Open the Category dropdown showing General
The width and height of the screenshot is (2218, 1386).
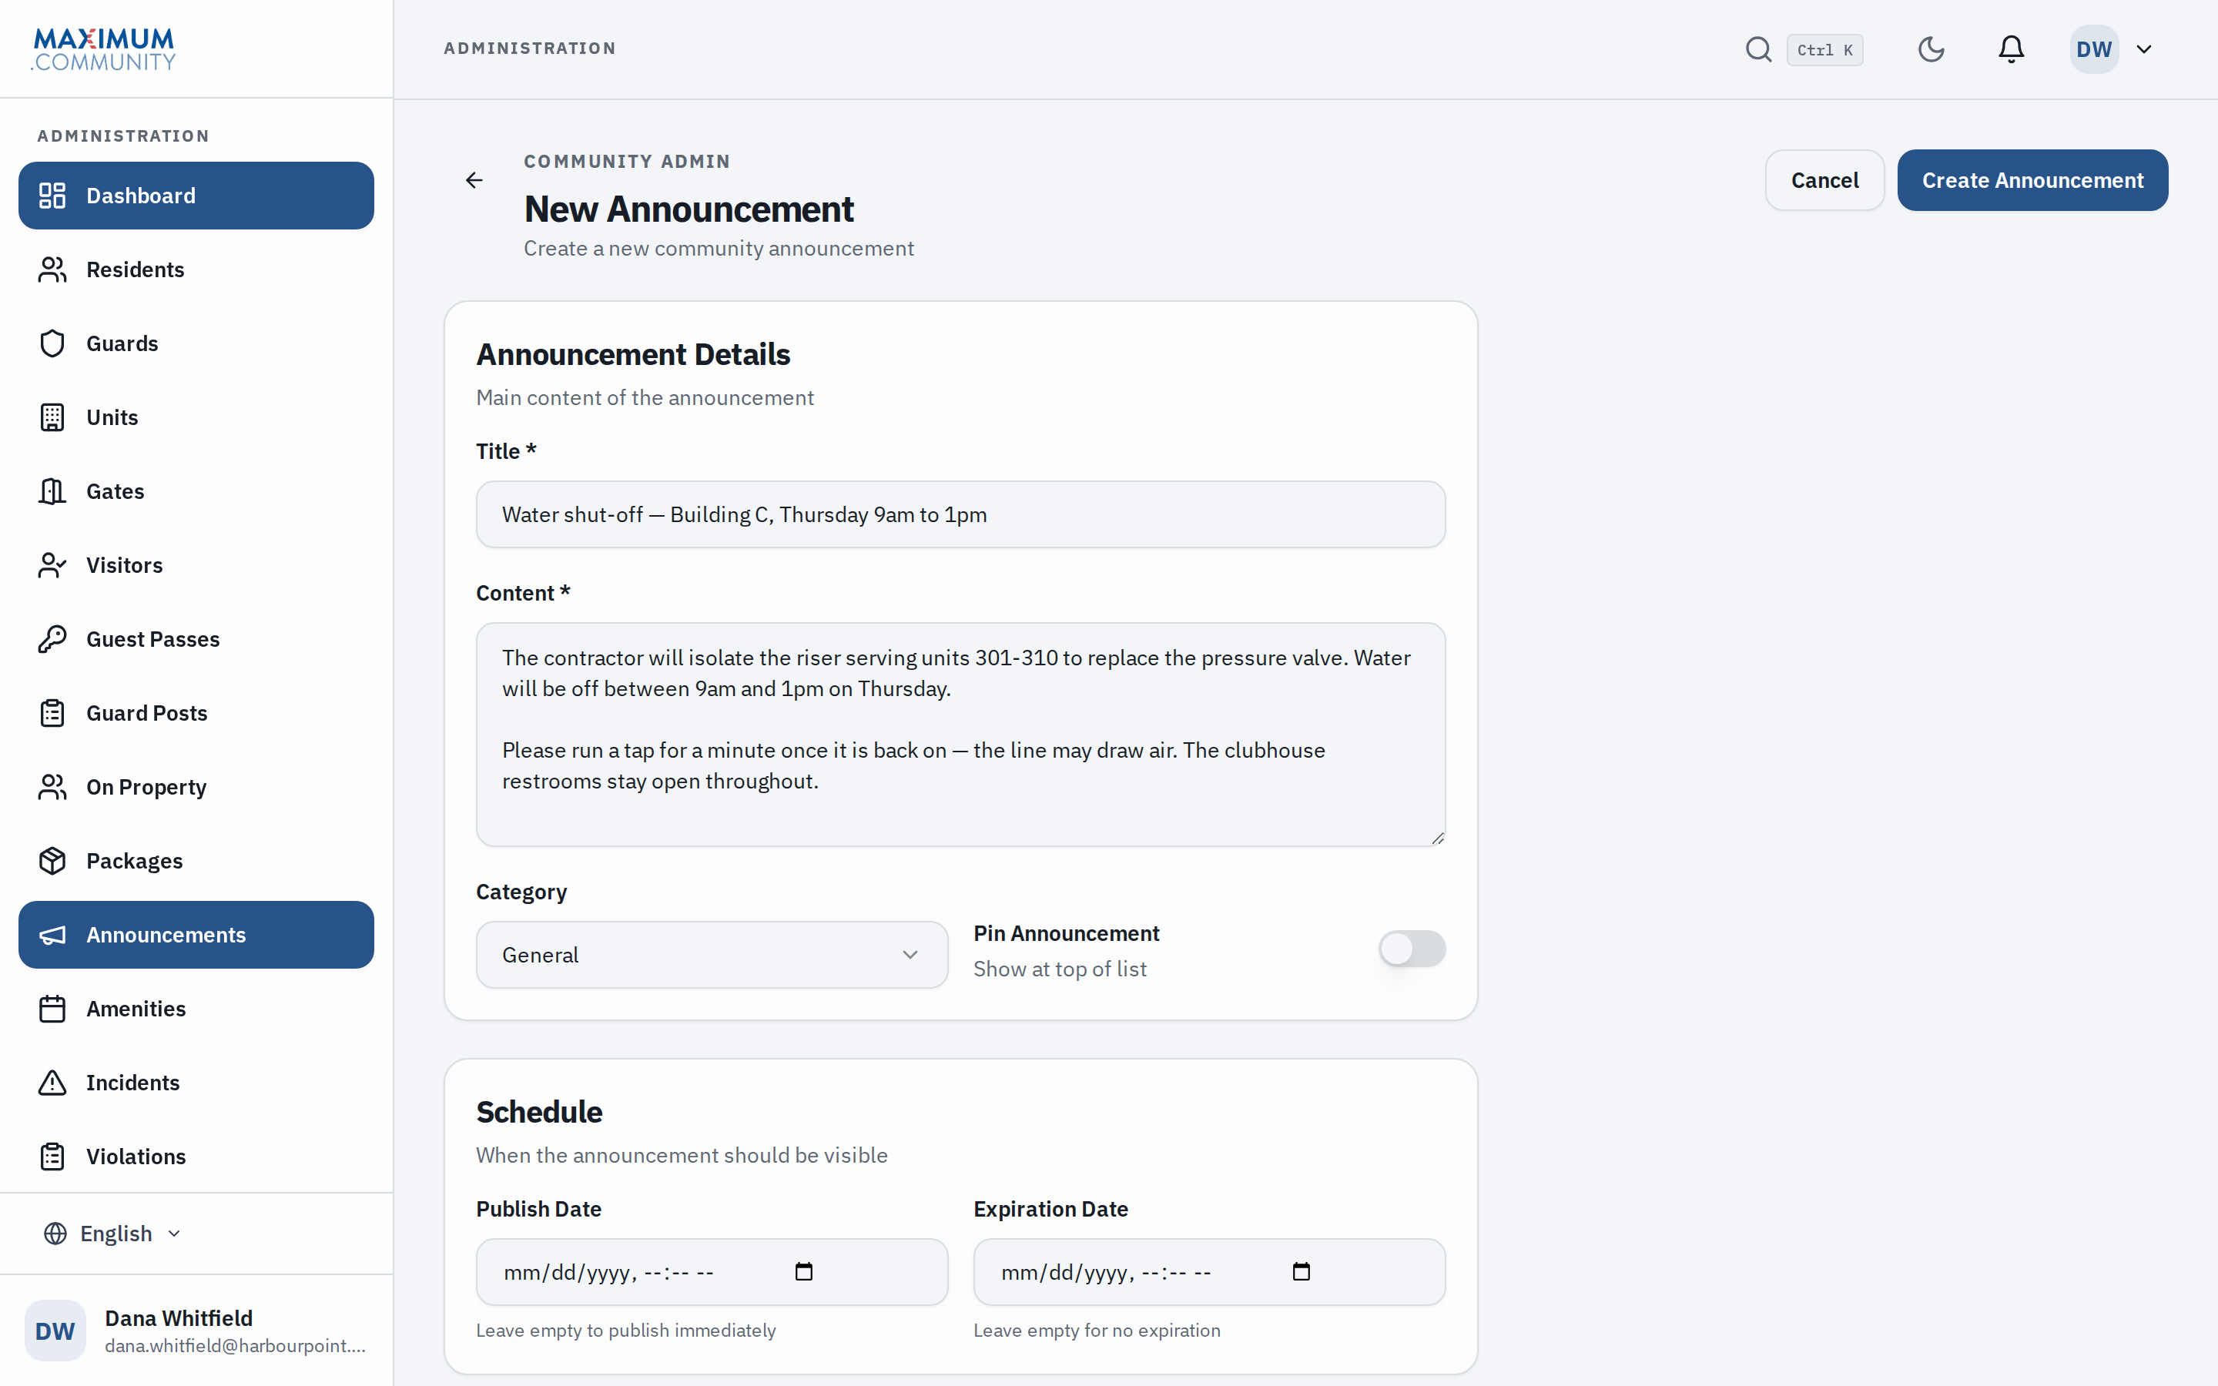(712, 955)
